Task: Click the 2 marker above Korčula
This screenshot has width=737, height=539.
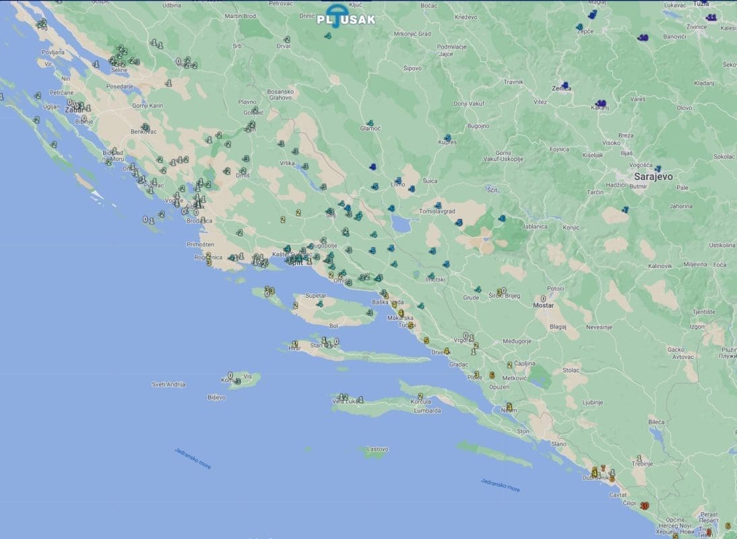Action: (420, 396)
